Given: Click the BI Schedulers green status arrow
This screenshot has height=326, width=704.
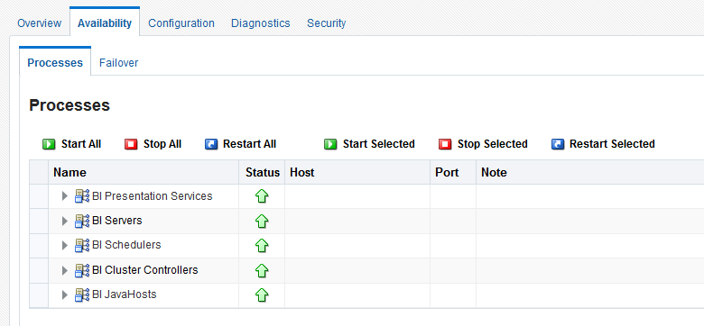Looking at the screenshot, I should click(262, 245).
